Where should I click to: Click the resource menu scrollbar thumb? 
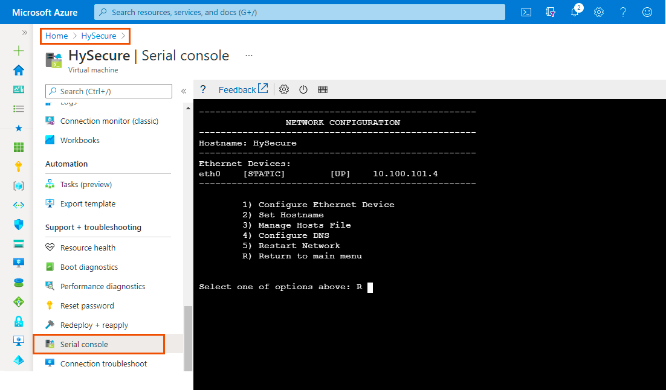point(188,339)
